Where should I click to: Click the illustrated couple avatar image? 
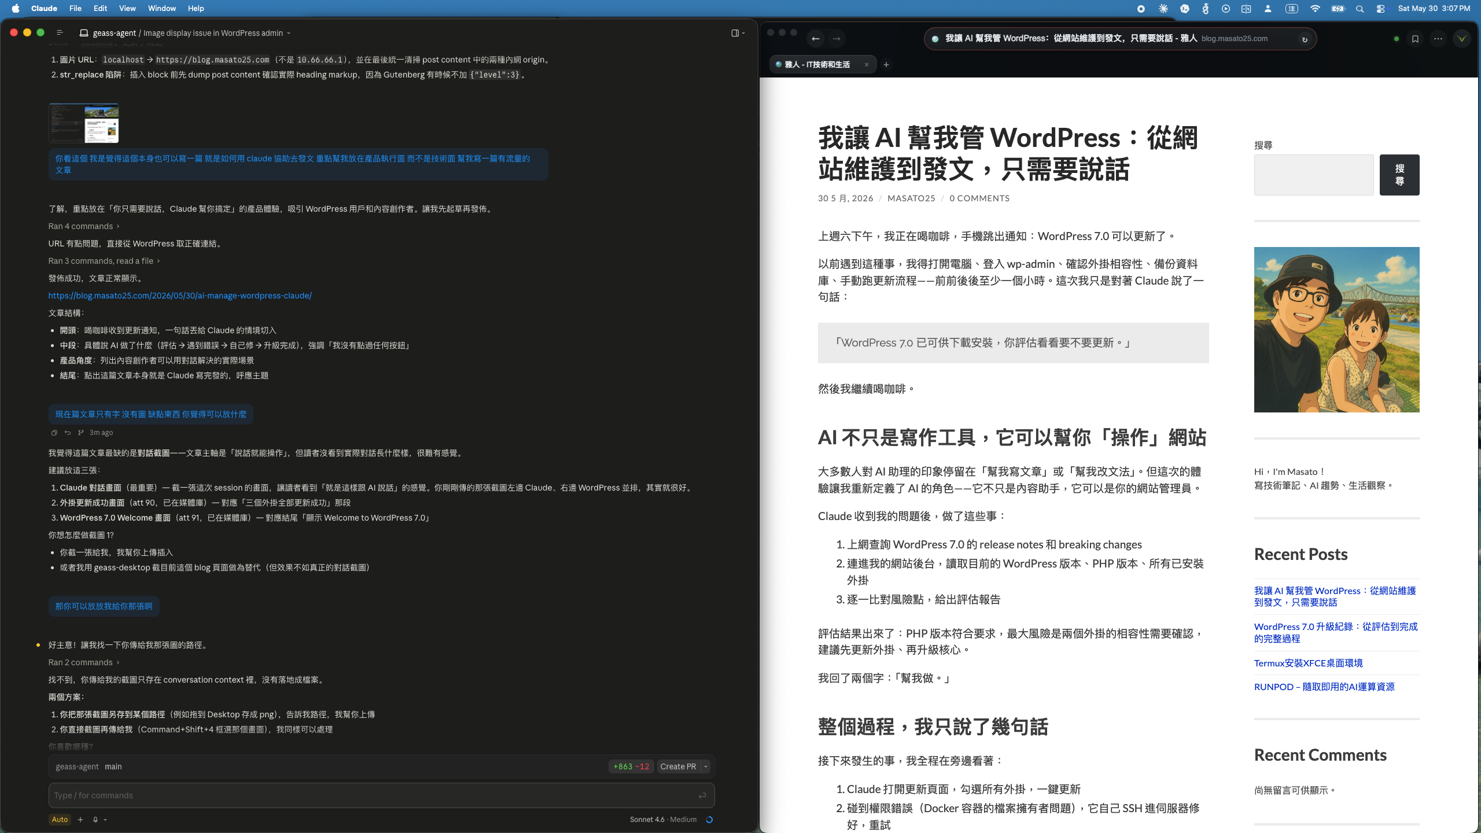[x=1337, y=330]
